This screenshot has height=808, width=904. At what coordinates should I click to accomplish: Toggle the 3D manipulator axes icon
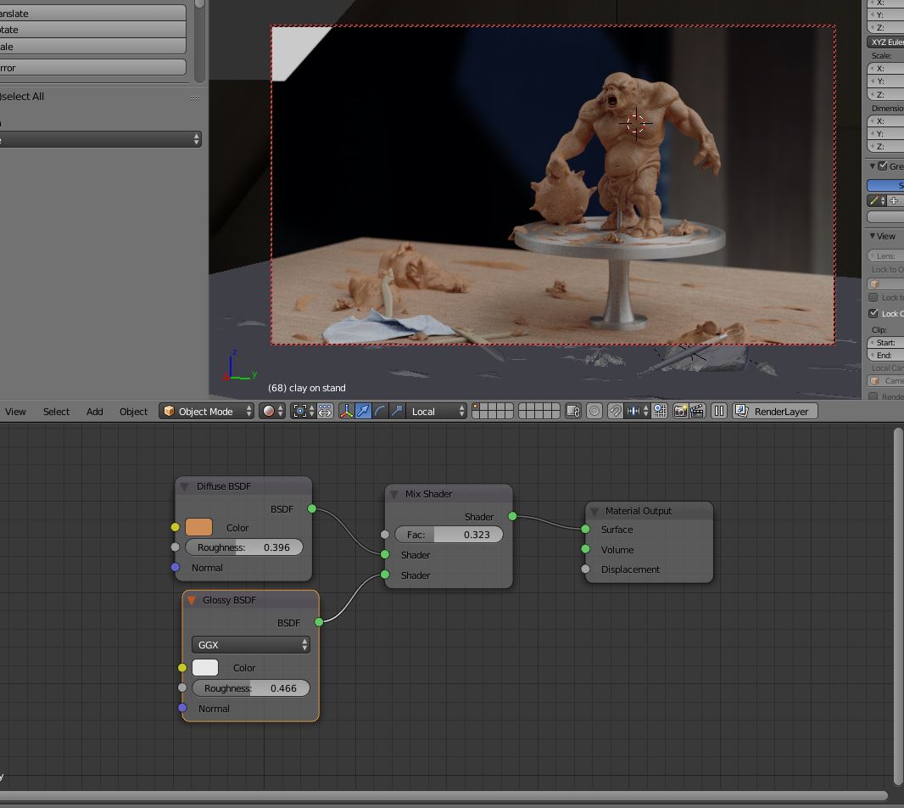click(x=346, y=411)
